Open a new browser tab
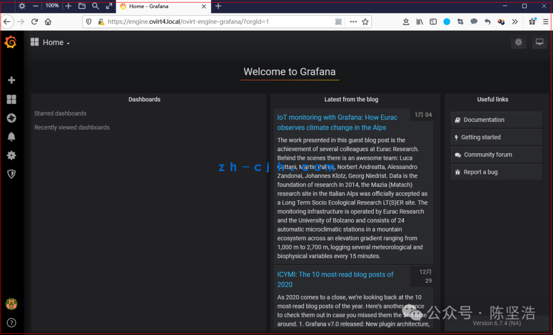This screenshot has width=553, height=335. [218, 6]
